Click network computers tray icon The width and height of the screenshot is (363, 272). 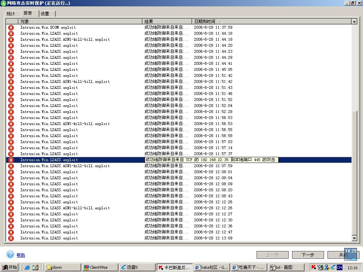(320, 267)
